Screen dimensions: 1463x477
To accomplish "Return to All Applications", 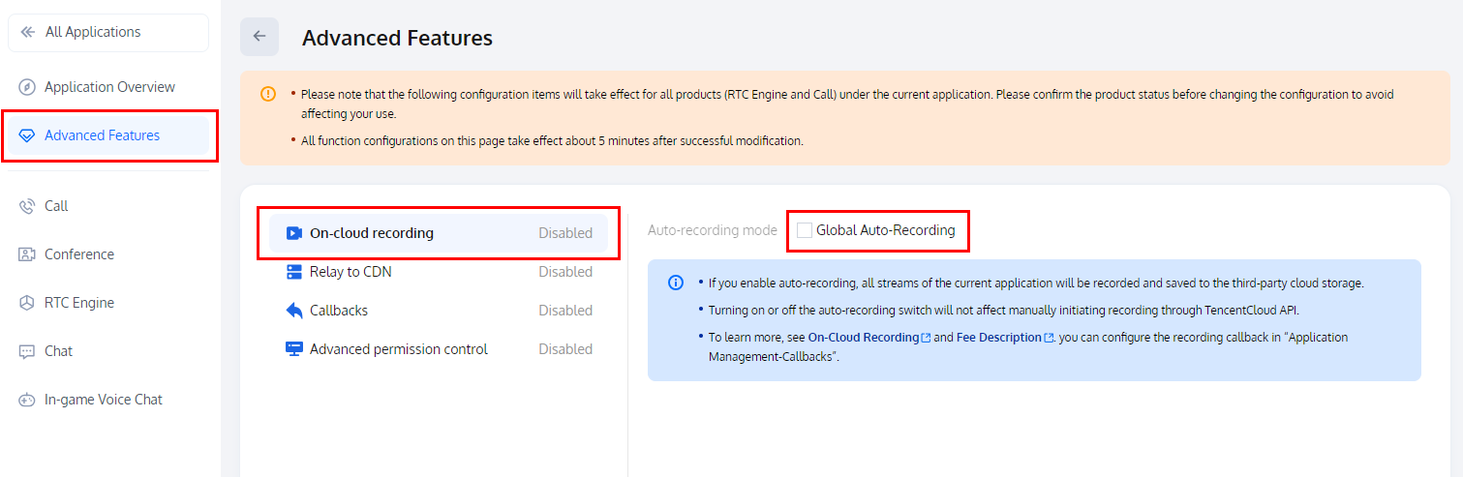I will [x=92, y=32].
